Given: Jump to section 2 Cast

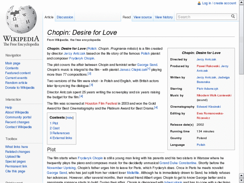Looking at the screenshot, I should [55, 128].
